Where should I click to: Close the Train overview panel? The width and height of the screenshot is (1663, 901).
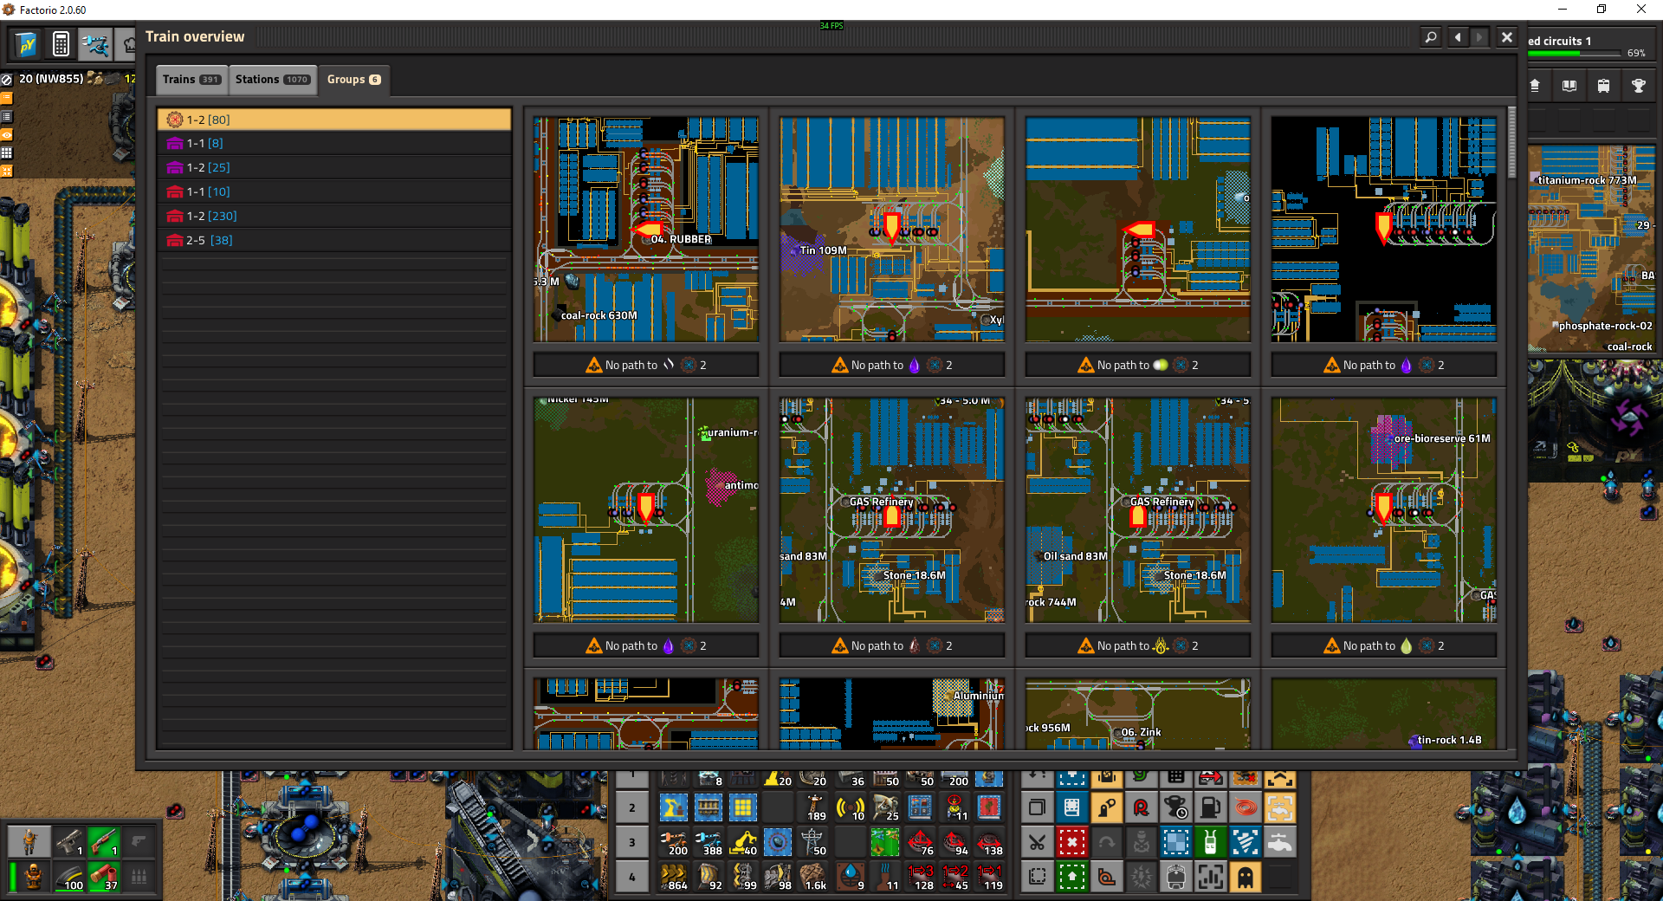[x=1507, y=37]
